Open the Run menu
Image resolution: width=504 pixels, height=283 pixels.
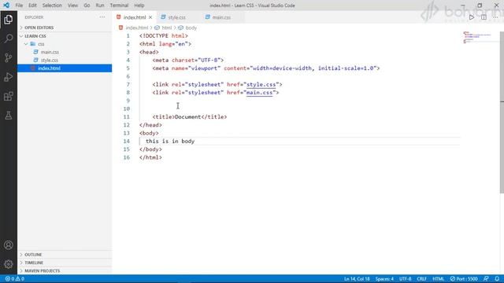point(100,6)
